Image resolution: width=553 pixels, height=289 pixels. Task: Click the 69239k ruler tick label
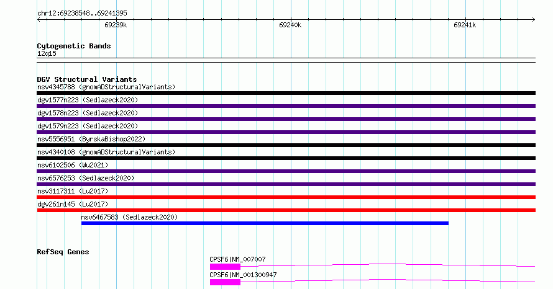point(116,25)
